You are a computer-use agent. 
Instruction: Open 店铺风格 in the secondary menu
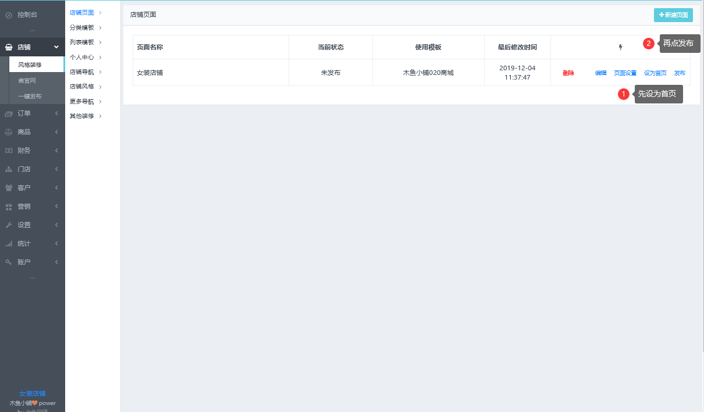pyautogui.click(x=86, y=86)
